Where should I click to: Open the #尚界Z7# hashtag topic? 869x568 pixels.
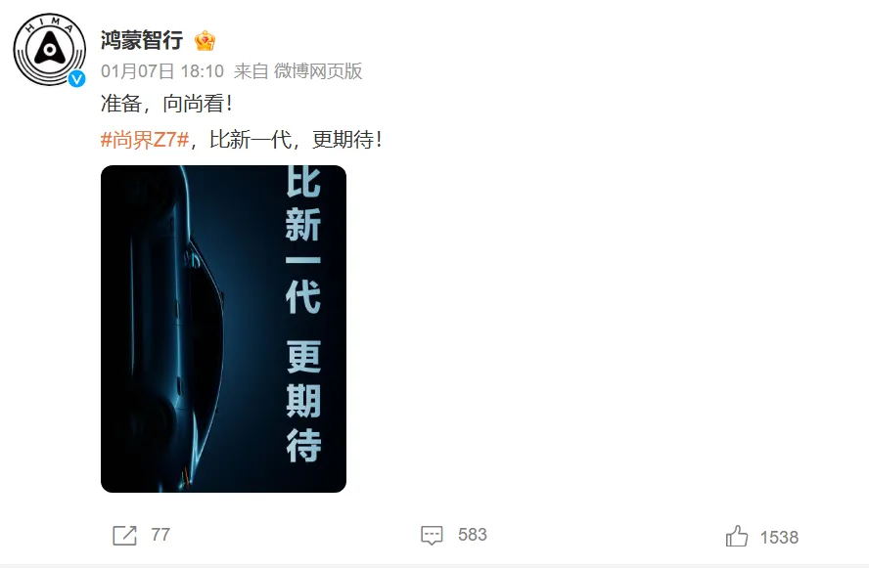(x=145, y=140)
